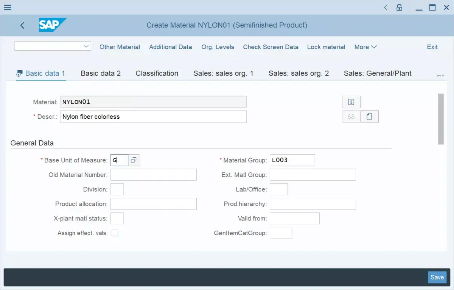The height and width of the screenshot is (290, 454).
Task: Open the material information 'i' button
Action: click(351, 102)
